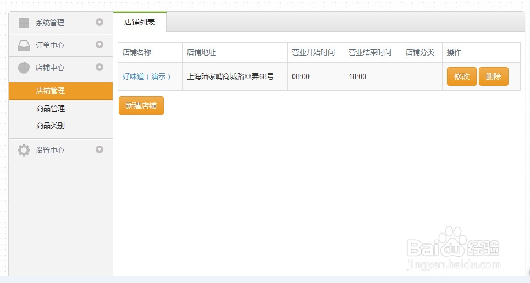Click 删除 button for 好味道 store
Viewport: 530px width, 283px height.
pos(494,76)
